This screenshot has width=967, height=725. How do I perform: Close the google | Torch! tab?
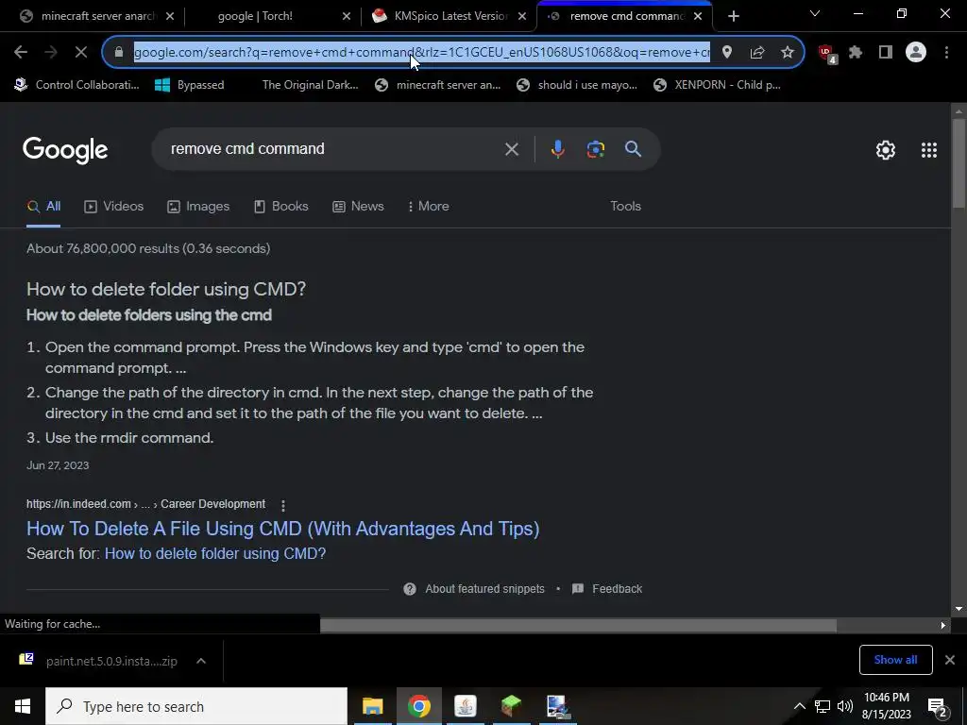[x=347, y=16]
